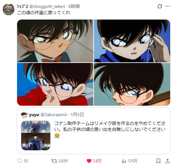Open the top-left Conan bow tie image
Screen dimensions: 173x167
55,41
